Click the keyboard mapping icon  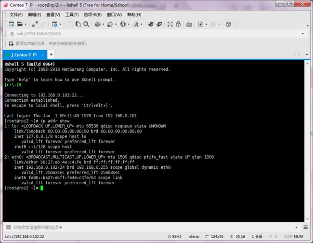click(x=189, y=25)
